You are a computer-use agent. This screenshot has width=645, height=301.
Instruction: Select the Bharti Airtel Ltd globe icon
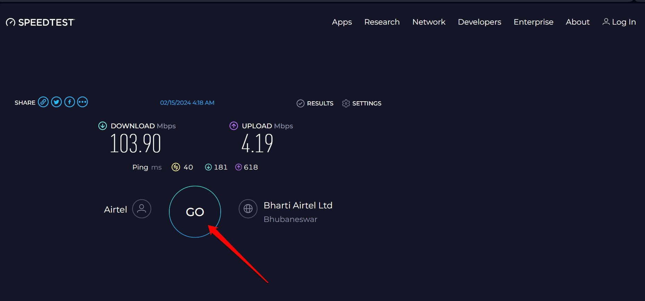(x=248, y=209)
